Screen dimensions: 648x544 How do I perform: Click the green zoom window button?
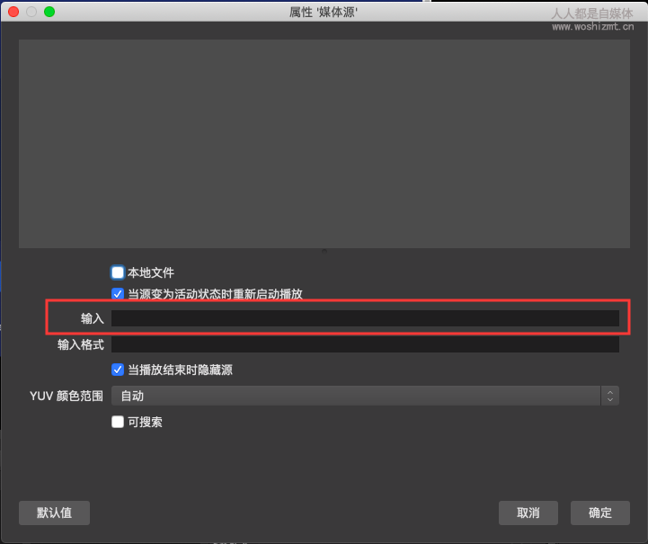pyautogui.click(x=49, y=12)
